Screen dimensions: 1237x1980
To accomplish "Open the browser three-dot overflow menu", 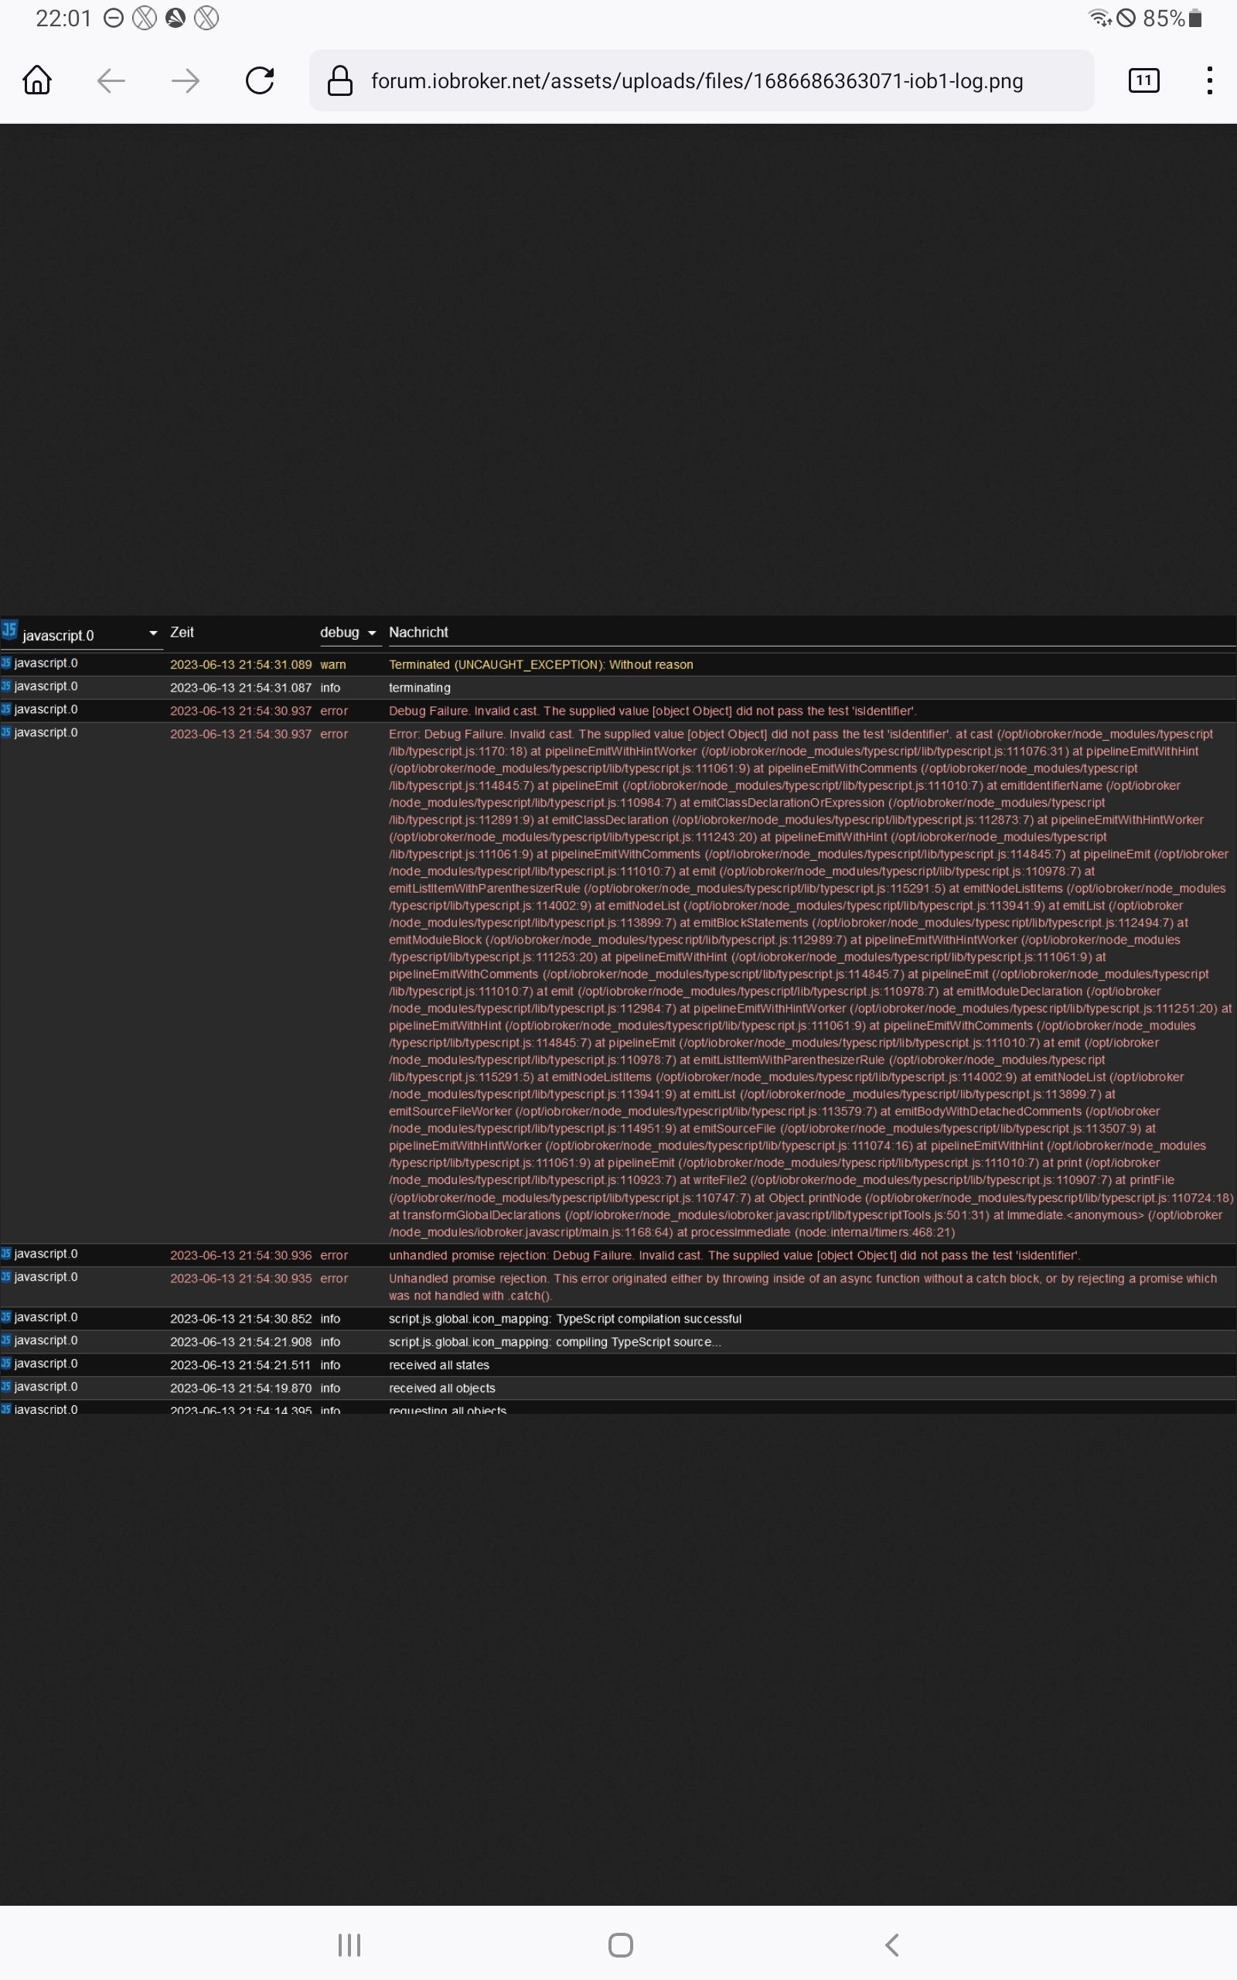I will 1209,80.
